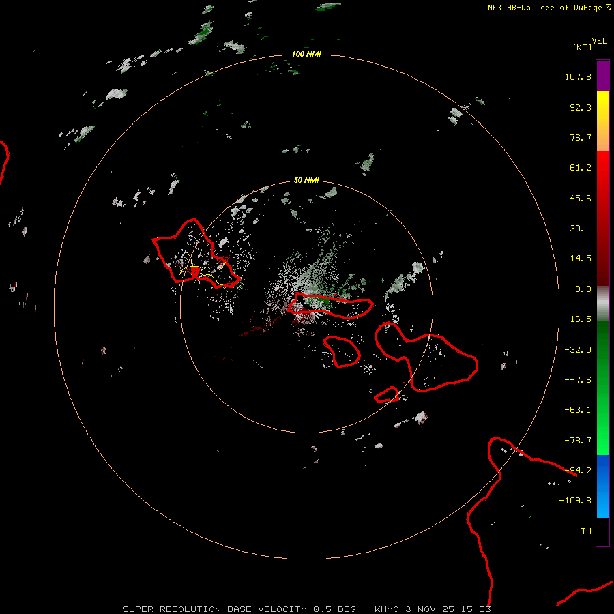Click the VEL legend title
The height and width of the screenshot is (614, 614).
pyautogui.click(x=599, y=40)
